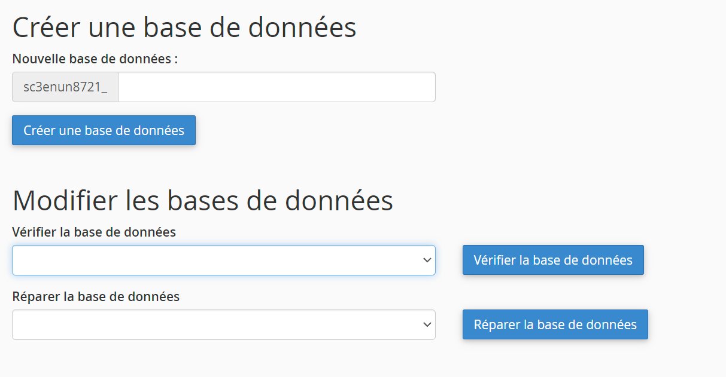
Task: Click the chevron arrow in the Réparer dropdown
Action: [x=427, y=324]
